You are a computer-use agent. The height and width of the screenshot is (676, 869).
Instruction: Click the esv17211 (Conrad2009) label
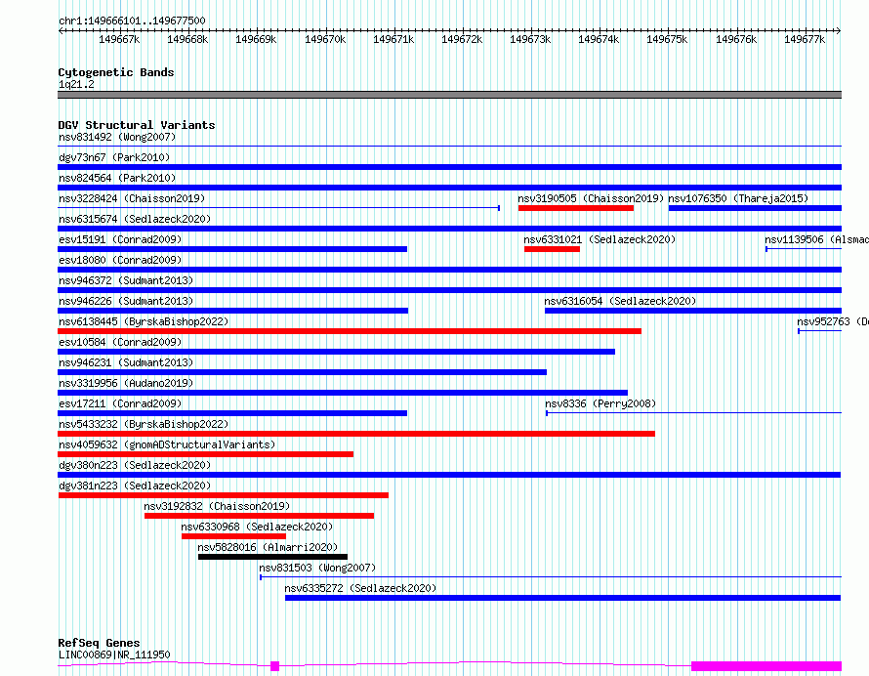coord(120,403)
